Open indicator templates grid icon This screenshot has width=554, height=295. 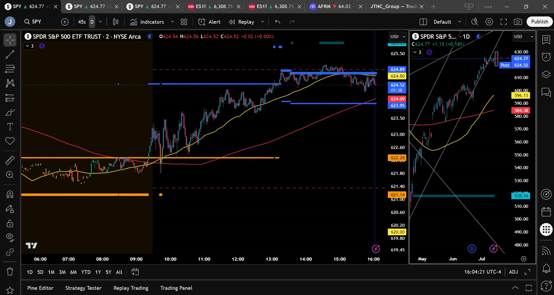click(x=184, y=22)
